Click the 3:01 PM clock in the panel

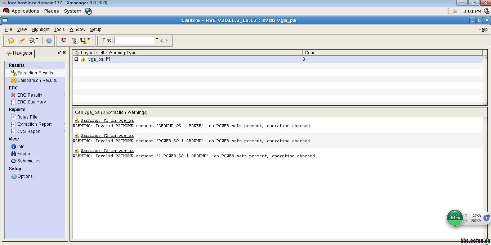click(472, 11)
